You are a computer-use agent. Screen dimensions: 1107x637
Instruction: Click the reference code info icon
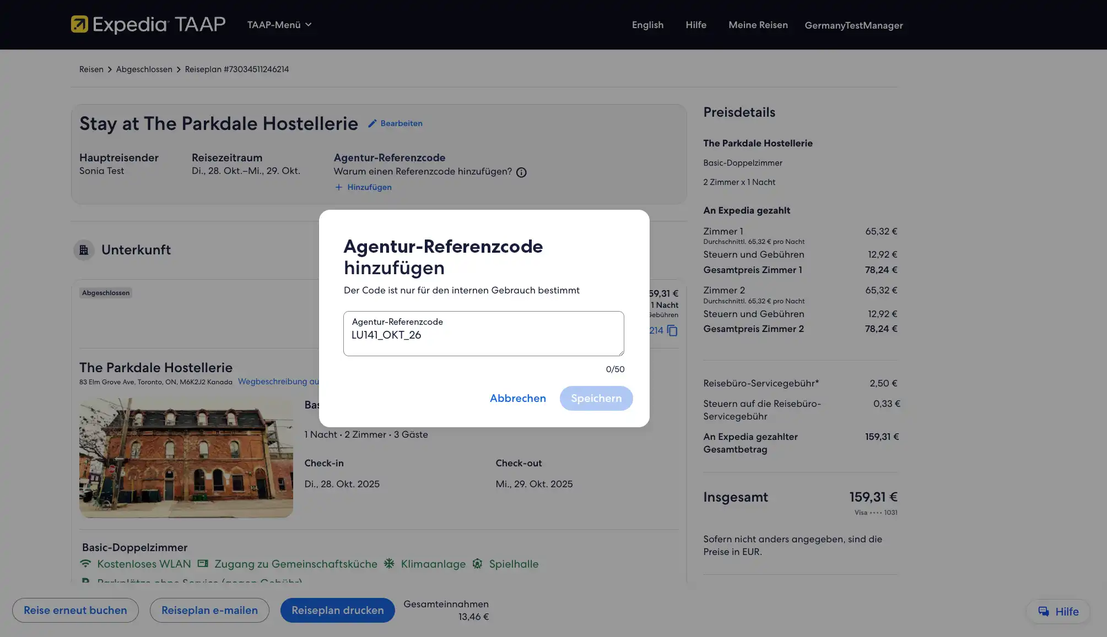tap(521, 172)
